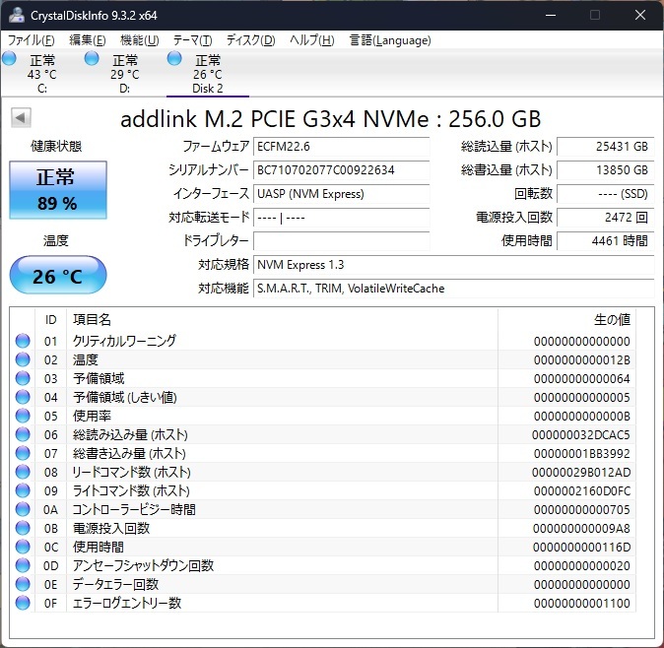Select the アンセーフシャットダウン回数 attribute name
This screenshot has height=648, width=664.
(x=143, y=565)
